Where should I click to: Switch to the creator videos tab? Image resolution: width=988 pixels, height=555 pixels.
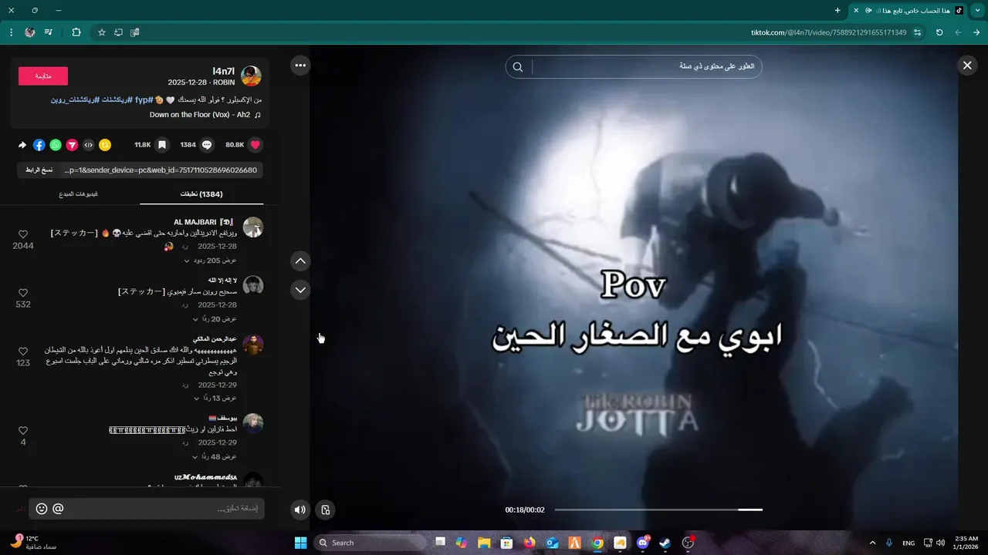point(78,194)
